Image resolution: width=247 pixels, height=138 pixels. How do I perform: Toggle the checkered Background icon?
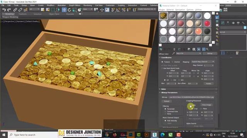217,21
